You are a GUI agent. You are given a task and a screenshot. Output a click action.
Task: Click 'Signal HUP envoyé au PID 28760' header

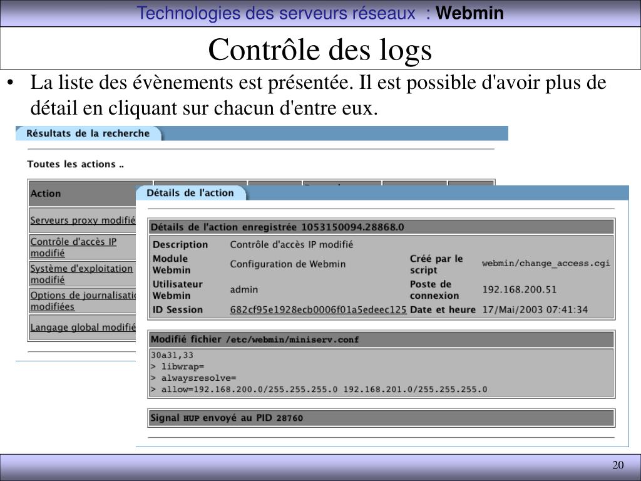[x=381, y=418]
